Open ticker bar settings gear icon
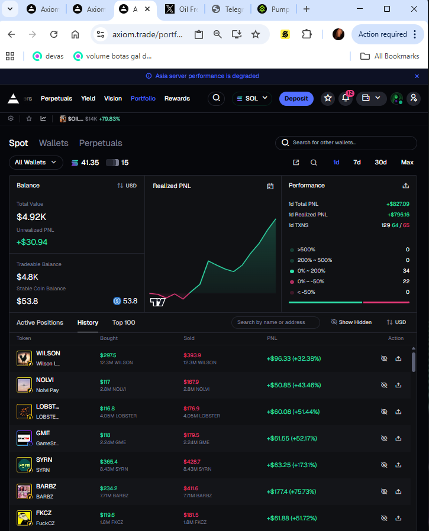The height and width of the screenshot is (531, 429). tap(11, 118)
